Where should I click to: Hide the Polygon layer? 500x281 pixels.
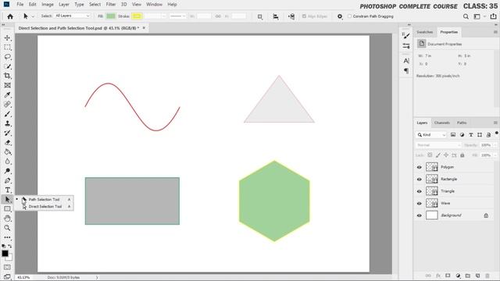pyautogui.click(x=420, y=167)
